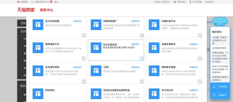Open 查看教程 for 分享+
The height and width of the screenshot is (102, 233).
[136, 67]
